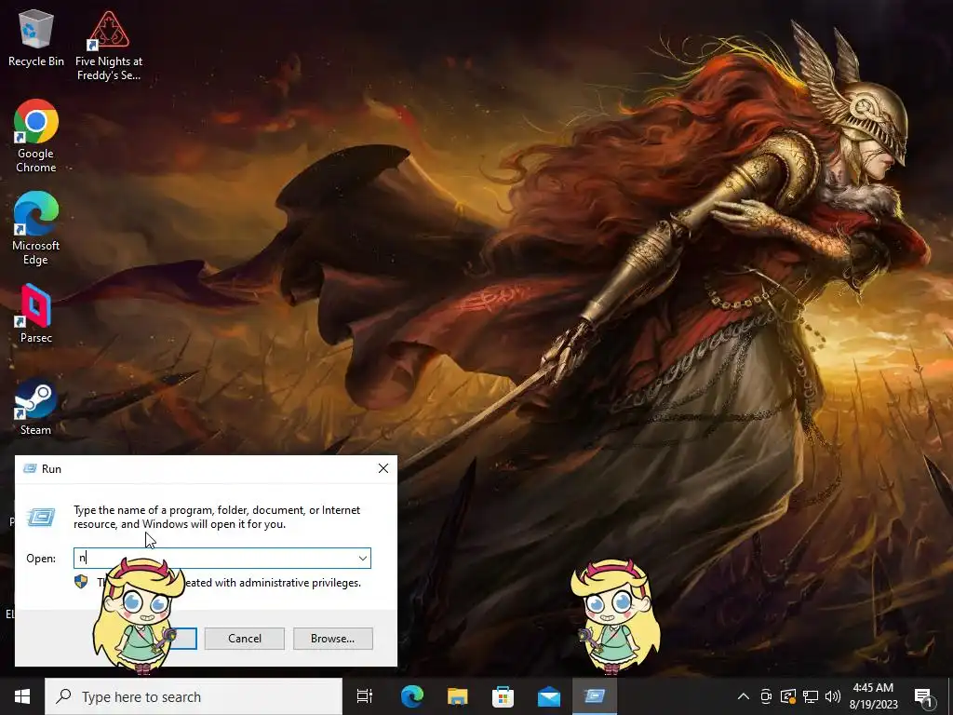Open Microsoft Store from the taskbar
The height and width of the screenshot is (715, 953).
click(x=503, y=696)
